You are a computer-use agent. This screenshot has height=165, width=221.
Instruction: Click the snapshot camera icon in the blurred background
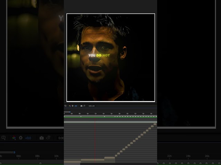(41, 138)
